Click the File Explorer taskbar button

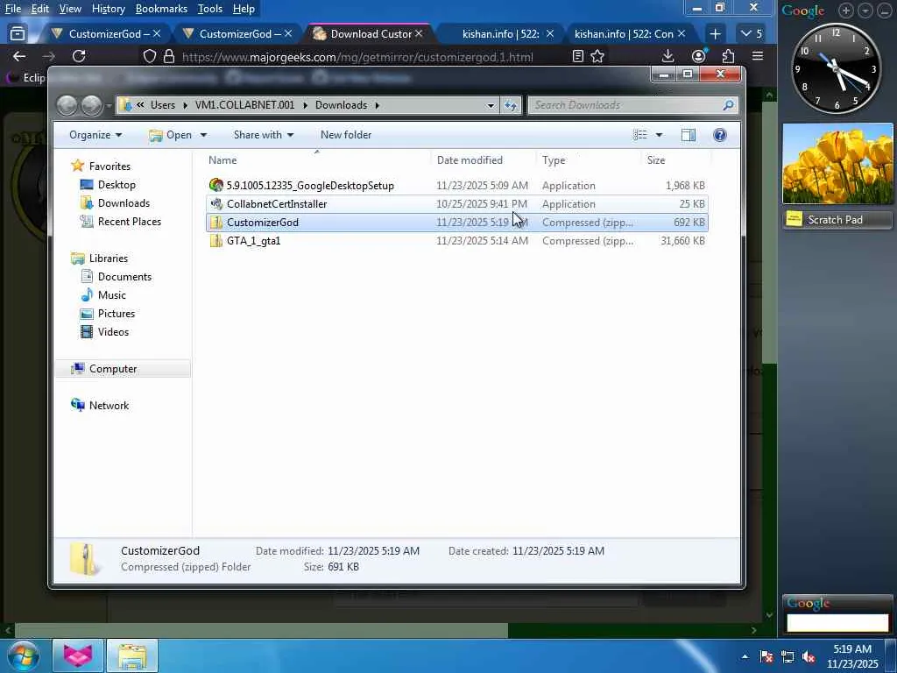click(x=132, y=655)
